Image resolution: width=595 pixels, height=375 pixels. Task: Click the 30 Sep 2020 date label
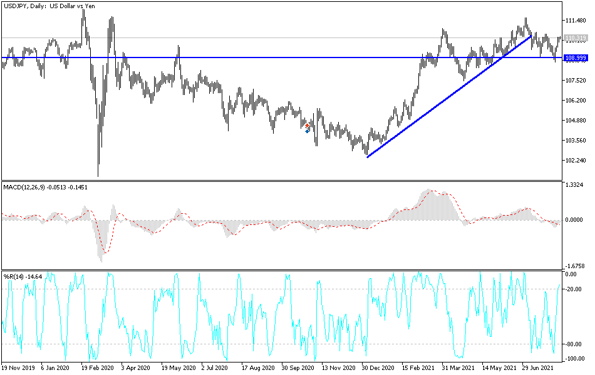point(298,367)
